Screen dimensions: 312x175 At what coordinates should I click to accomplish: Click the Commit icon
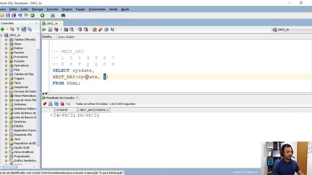[x=80, y=30]
